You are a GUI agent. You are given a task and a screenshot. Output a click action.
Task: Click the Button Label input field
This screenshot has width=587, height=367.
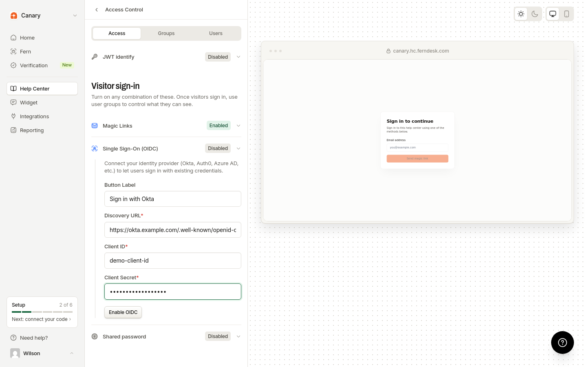pos(173,199)
